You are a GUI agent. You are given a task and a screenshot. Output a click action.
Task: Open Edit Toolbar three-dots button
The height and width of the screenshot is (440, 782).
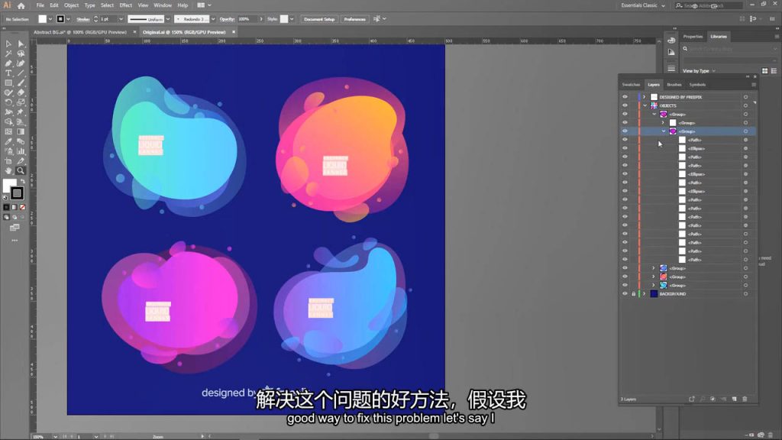pyautogui.click(x=15, y=241)
